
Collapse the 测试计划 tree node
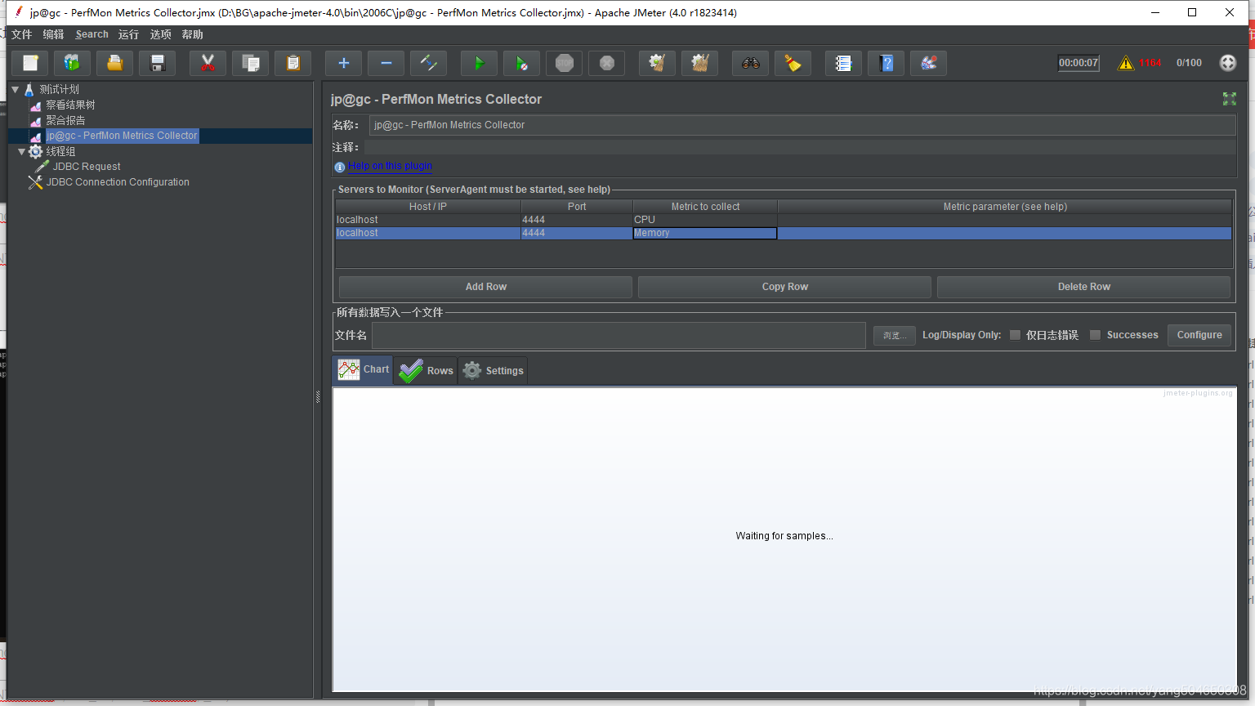15,89
